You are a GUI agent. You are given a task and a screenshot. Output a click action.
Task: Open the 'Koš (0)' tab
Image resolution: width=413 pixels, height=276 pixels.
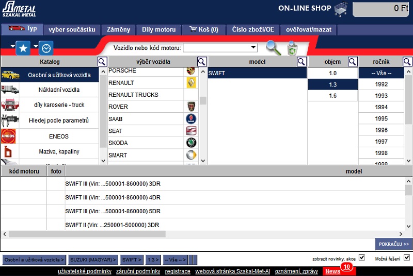(204, 30)
